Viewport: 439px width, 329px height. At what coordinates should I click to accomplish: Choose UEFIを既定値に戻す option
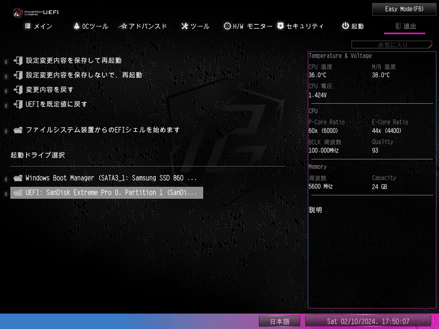[50, 104]
